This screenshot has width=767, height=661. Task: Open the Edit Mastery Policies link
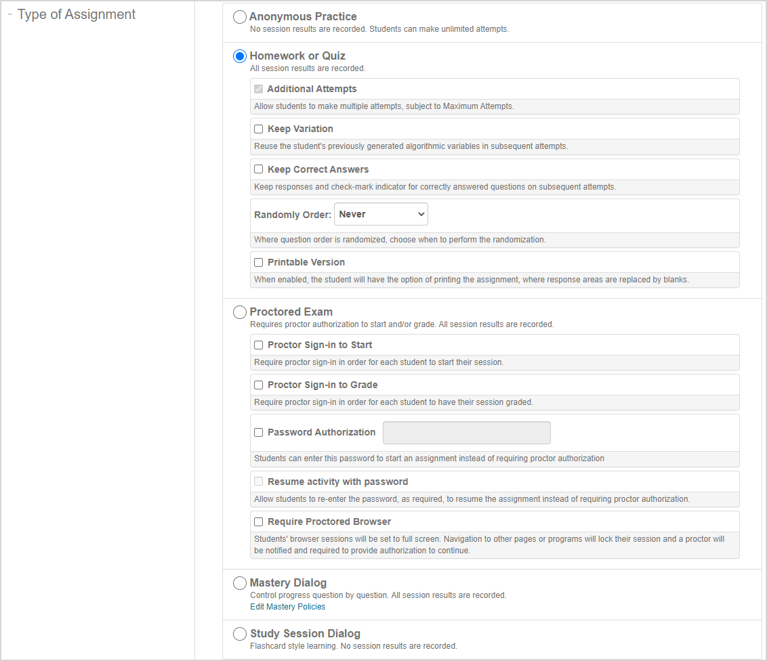(287, 607)
